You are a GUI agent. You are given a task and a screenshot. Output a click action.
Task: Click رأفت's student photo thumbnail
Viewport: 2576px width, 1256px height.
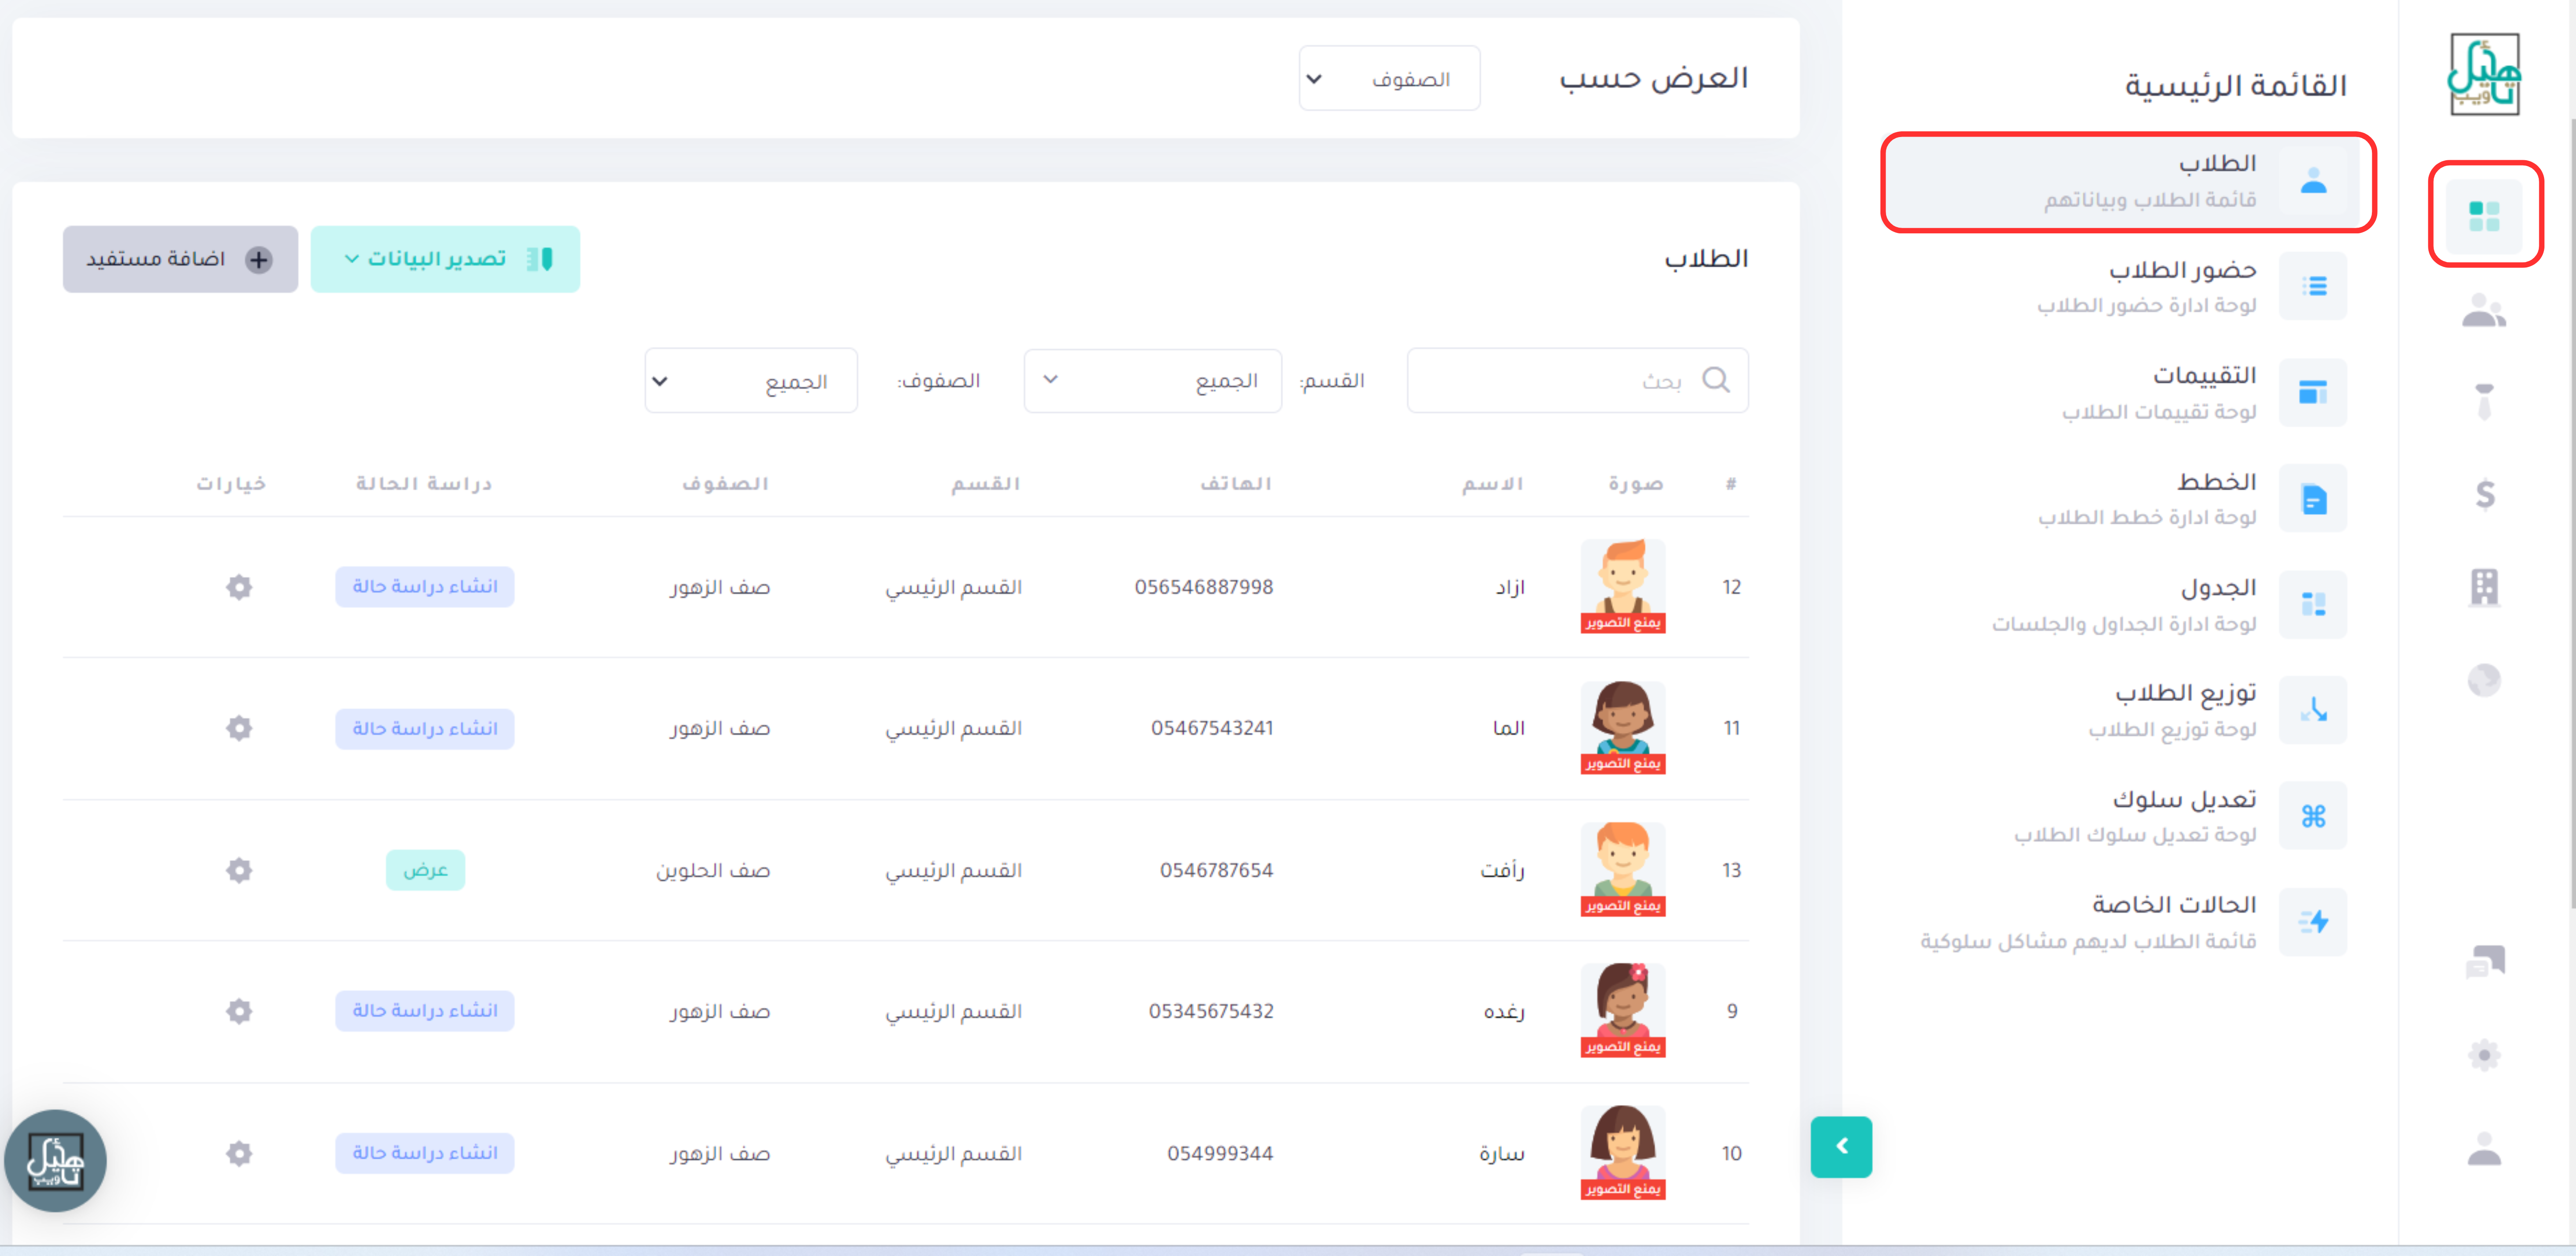click(x=1622, y=869)
